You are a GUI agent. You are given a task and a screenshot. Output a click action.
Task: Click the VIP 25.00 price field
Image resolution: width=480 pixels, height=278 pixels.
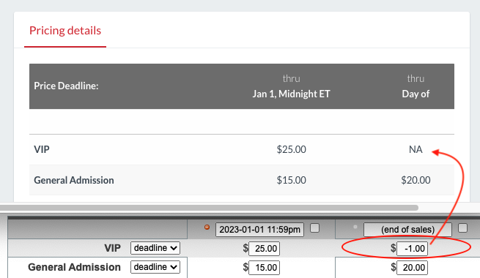tap(265, 249)
